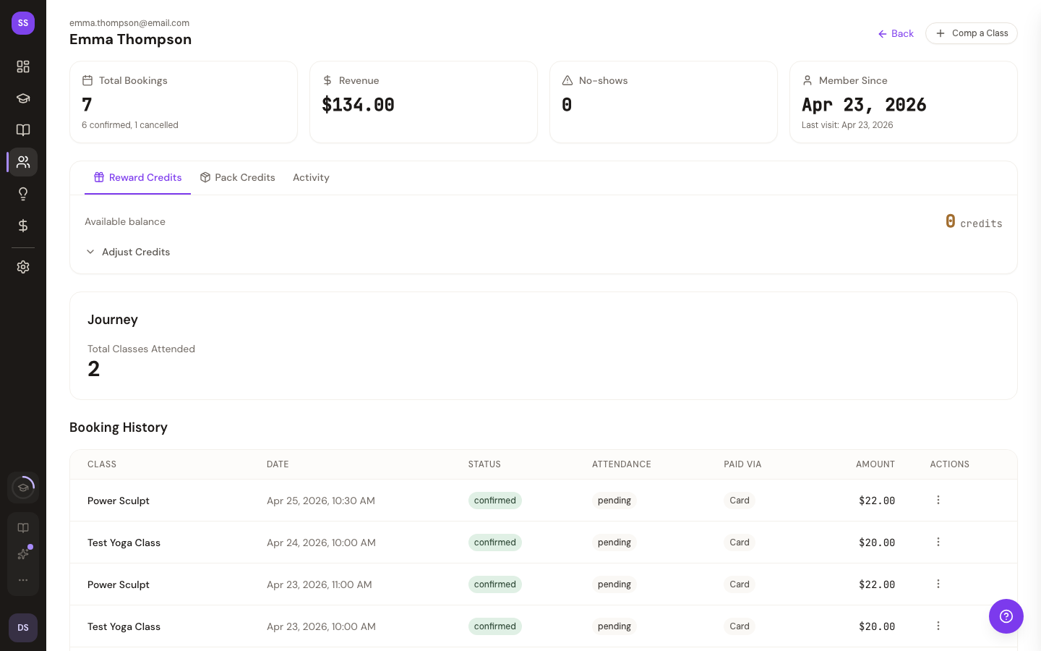Click the three-dot more icon in sidebar
The height and width of the screenshot is (651, 1041).
[x=23, y=580]
